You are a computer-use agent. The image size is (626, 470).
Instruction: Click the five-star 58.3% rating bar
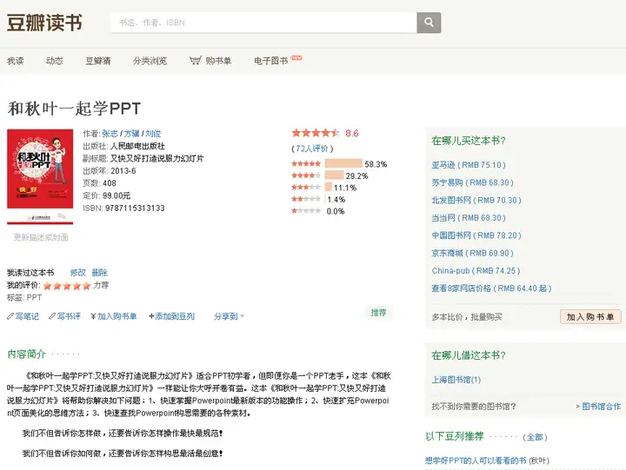(343, 163)
